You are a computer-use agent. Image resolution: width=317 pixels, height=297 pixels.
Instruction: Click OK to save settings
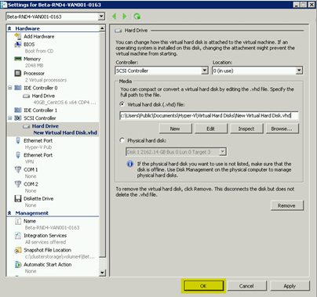[203, 286]
